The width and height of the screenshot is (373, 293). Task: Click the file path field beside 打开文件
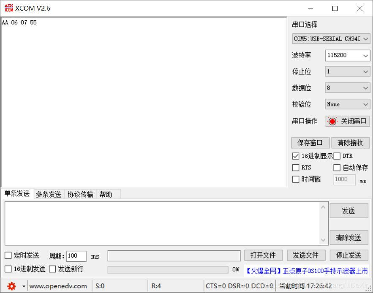(174, 256)
